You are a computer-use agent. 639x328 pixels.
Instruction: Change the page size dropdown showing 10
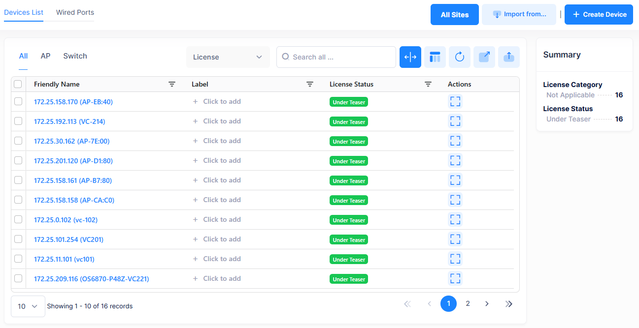click(28, 306)
